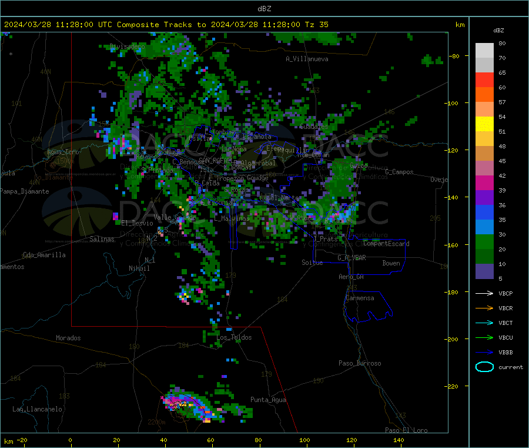Click the 'Tz 35' label in header
Screen dimensions: 529x448
[316, 25]
